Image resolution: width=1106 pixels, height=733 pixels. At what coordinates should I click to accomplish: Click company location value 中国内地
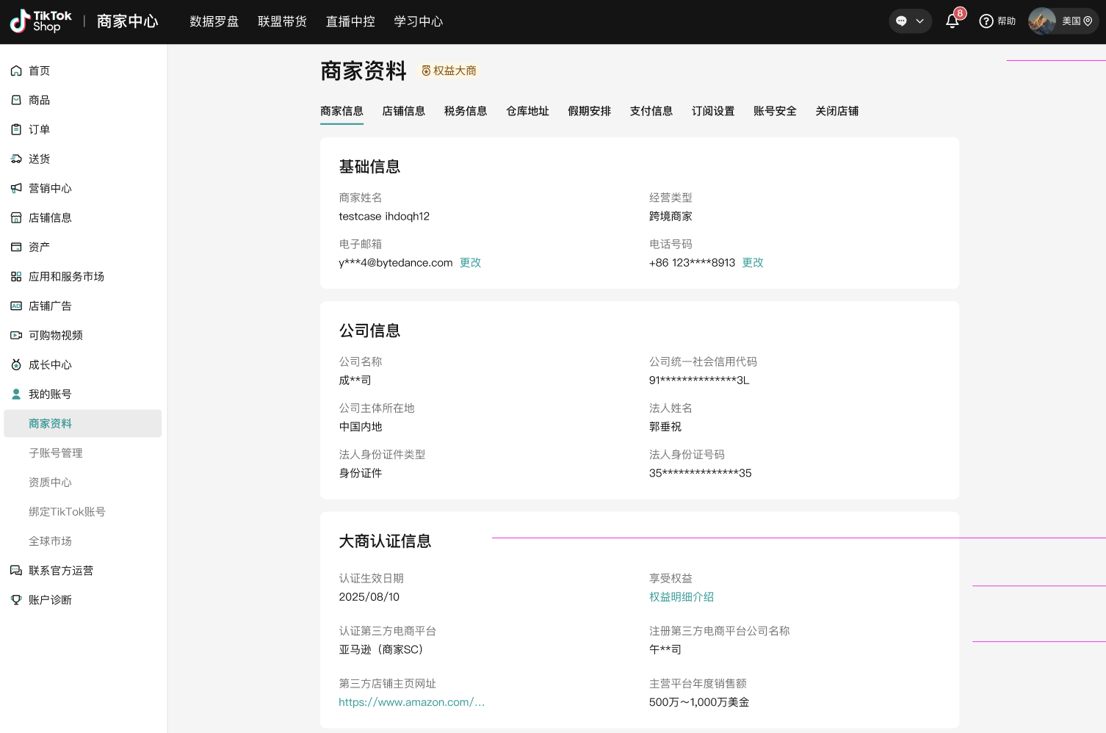361,426
